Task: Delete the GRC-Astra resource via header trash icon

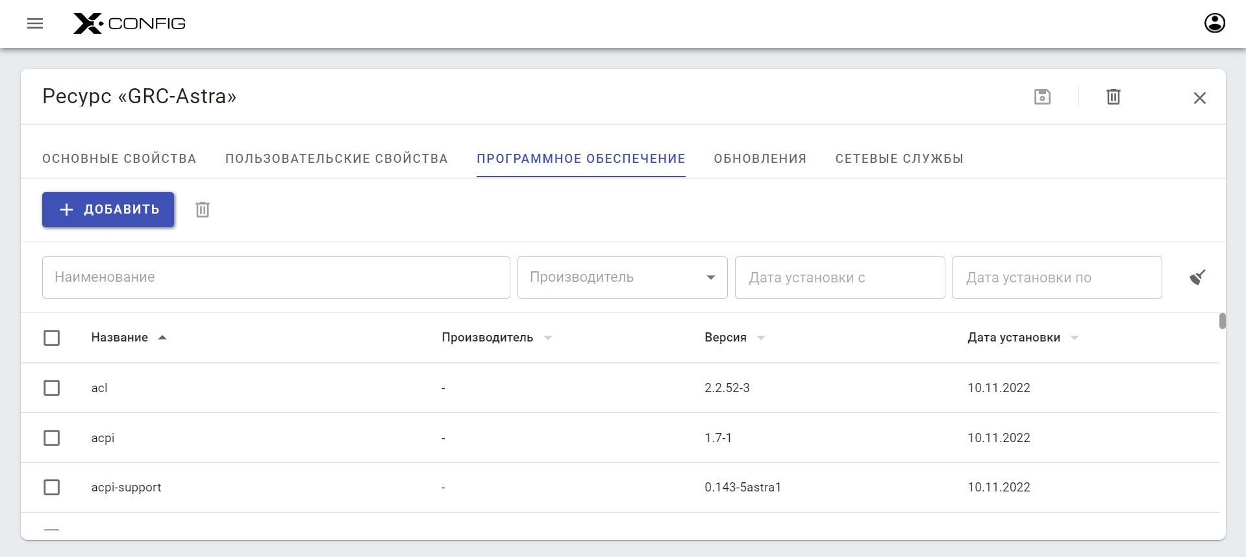Action: click(1113, 97)
